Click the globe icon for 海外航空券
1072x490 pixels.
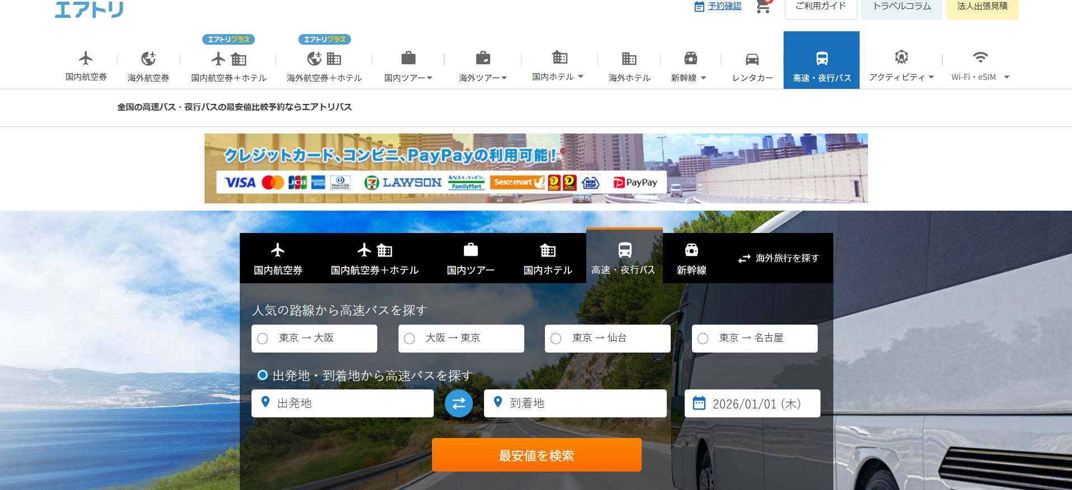(x=148, y=59)
